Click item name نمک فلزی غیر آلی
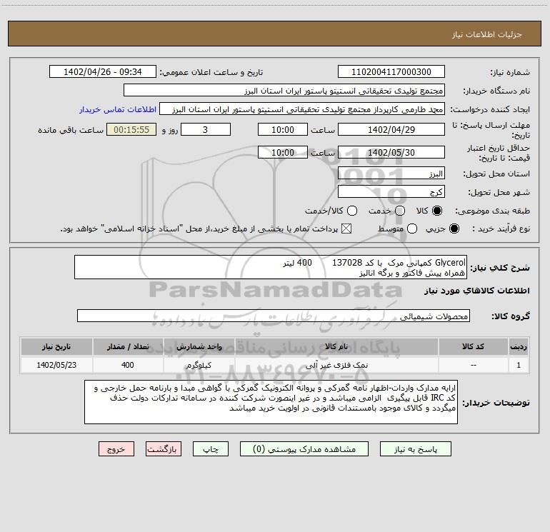Image resolution: width=550 pixels, height=532 pixels. 336,365
